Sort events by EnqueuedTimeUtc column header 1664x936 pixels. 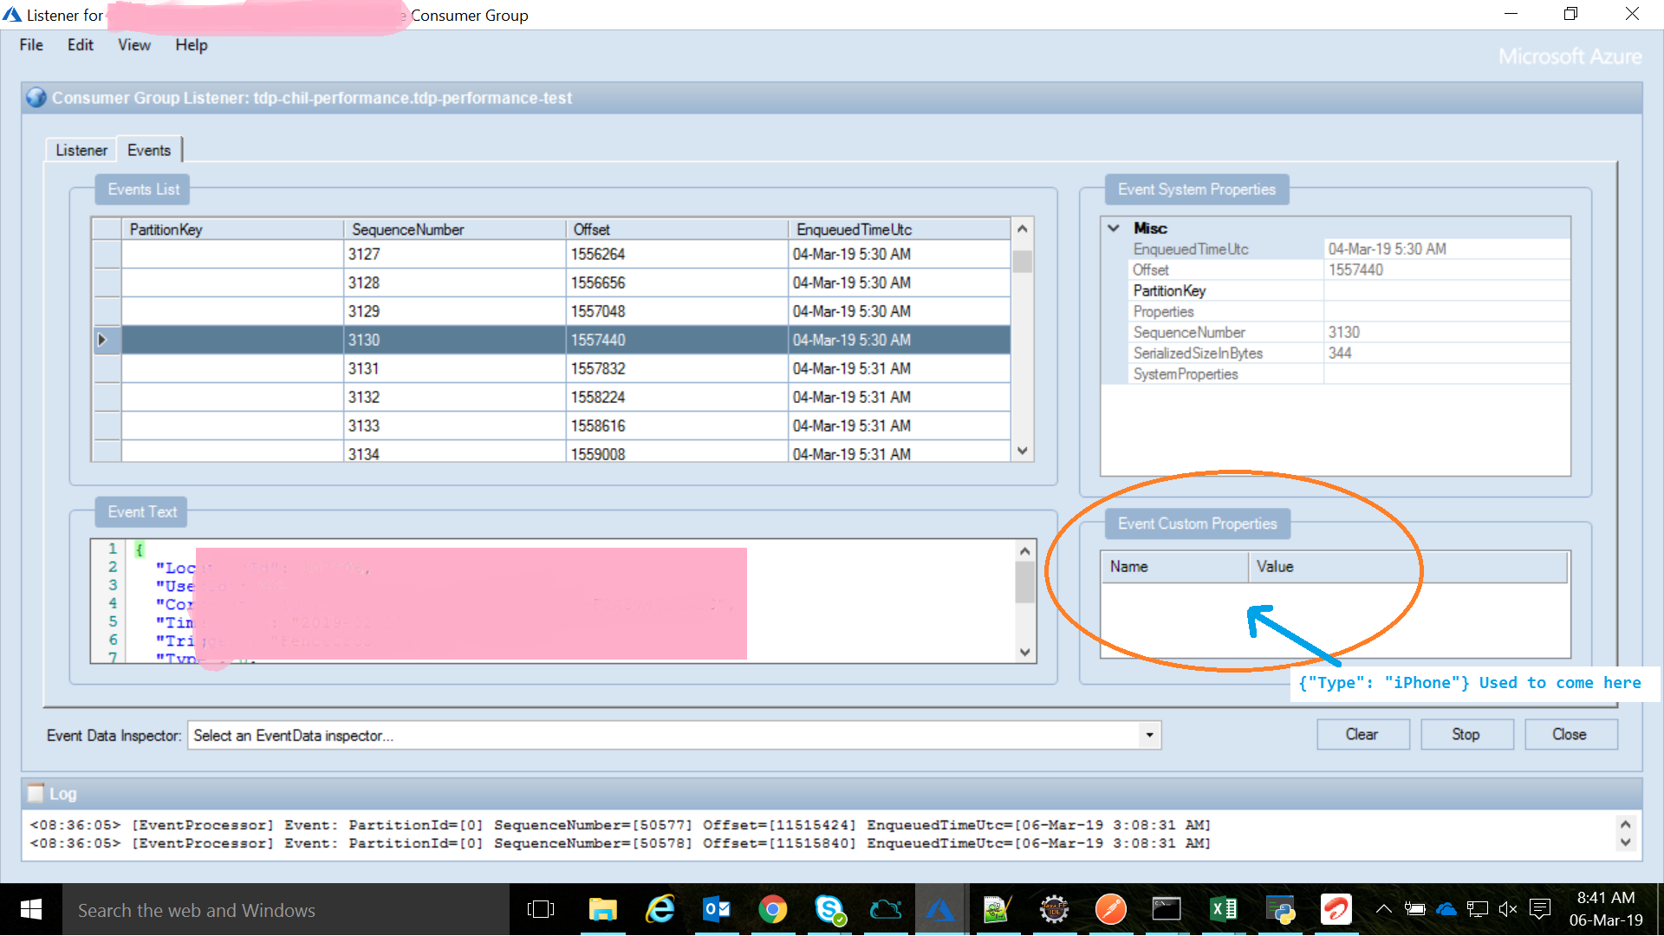coord(900,229)
